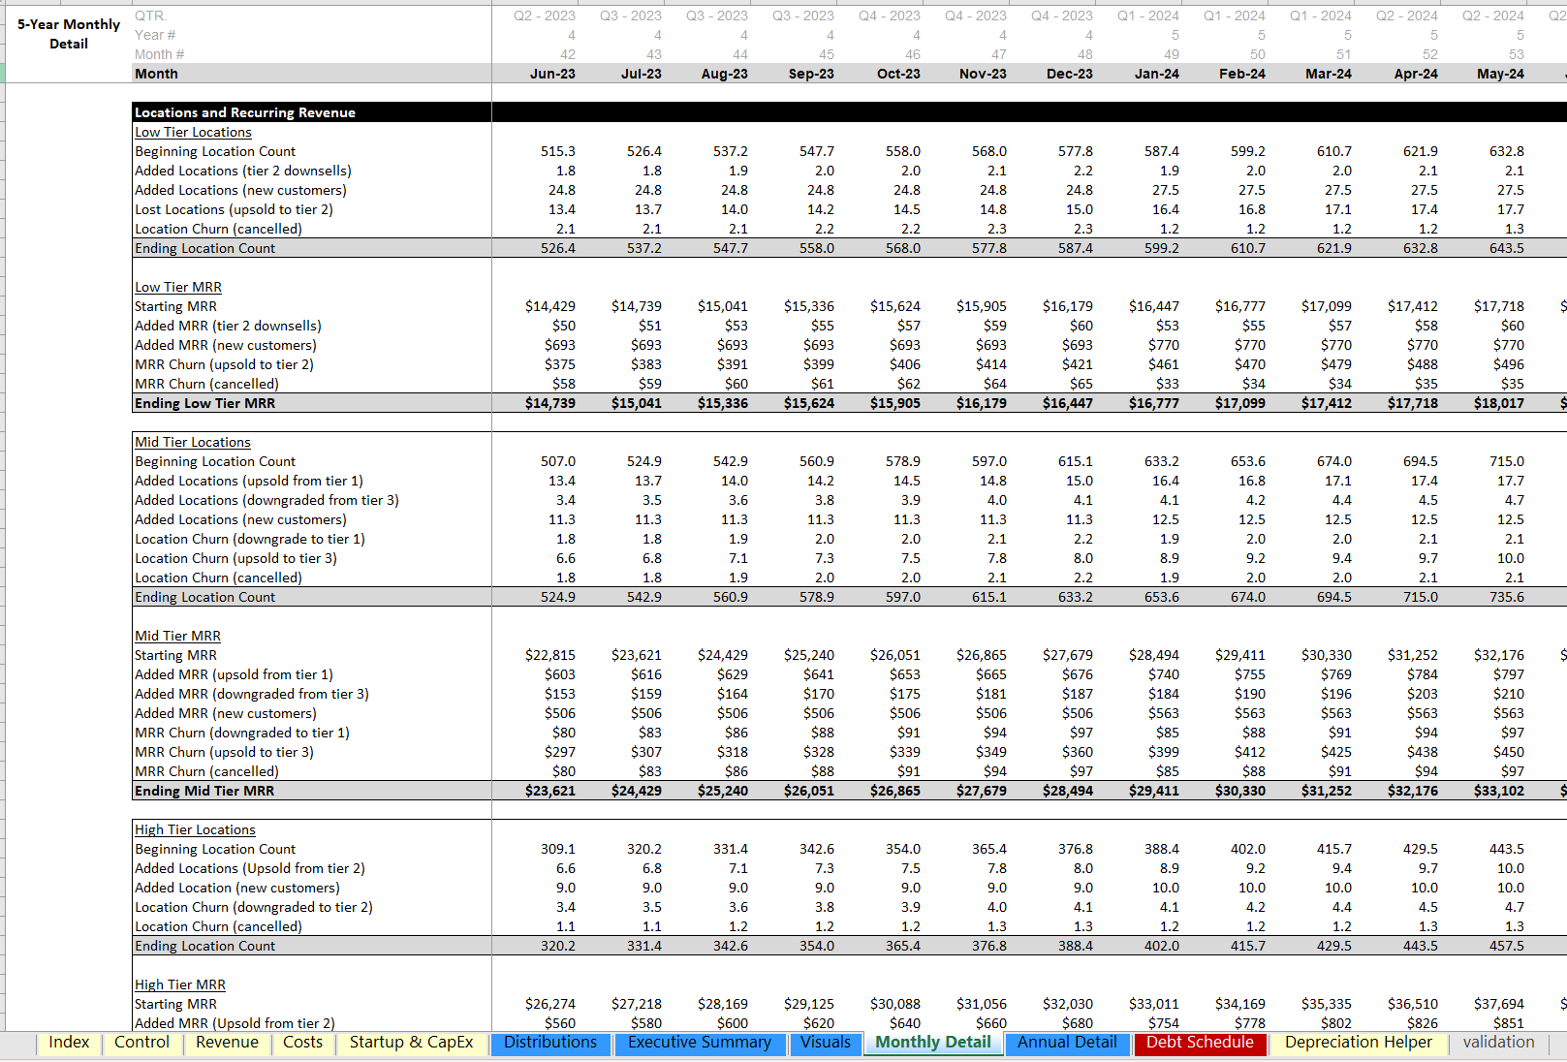
Task: Click the 'Mid Tier MRR' heading
Action: (177, 636)
